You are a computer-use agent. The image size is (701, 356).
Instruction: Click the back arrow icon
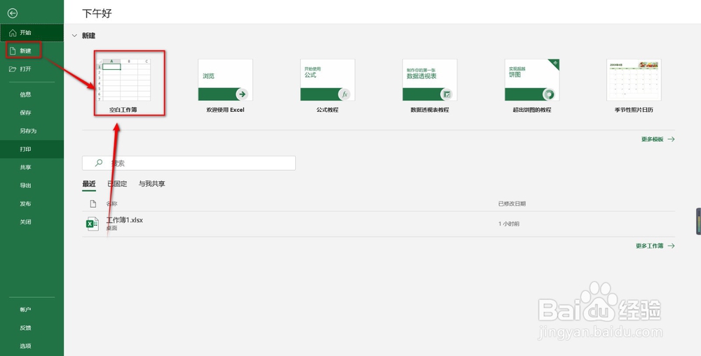[13, 13]
